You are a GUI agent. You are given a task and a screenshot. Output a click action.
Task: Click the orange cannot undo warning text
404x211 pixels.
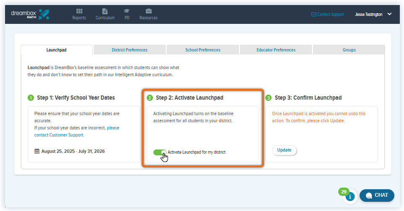point(319,117)
